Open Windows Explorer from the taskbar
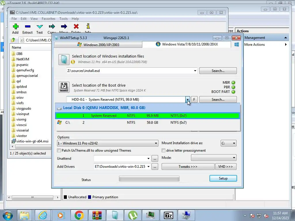This screenshot has width=295, height=221. point(25,215)
